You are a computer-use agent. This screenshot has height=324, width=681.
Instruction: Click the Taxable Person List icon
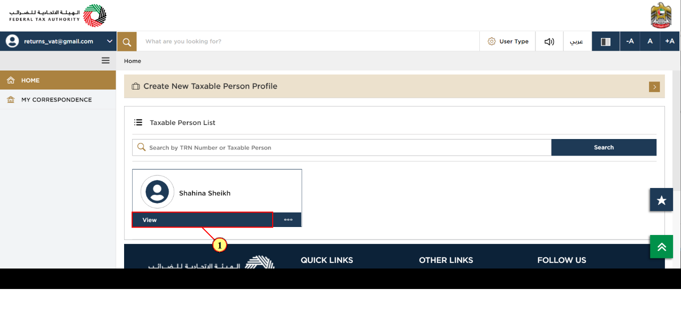pos(138,122)
